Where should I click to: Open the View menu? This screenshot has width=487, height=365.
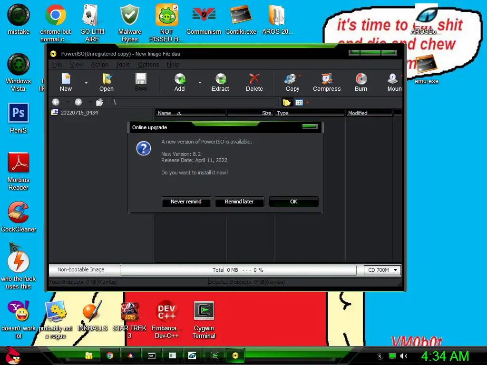(77, 64)
